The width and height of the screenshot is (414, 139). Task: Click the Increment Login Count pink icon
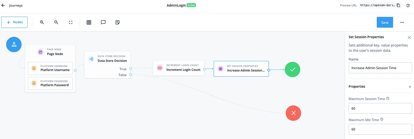(x=160, y=68)
